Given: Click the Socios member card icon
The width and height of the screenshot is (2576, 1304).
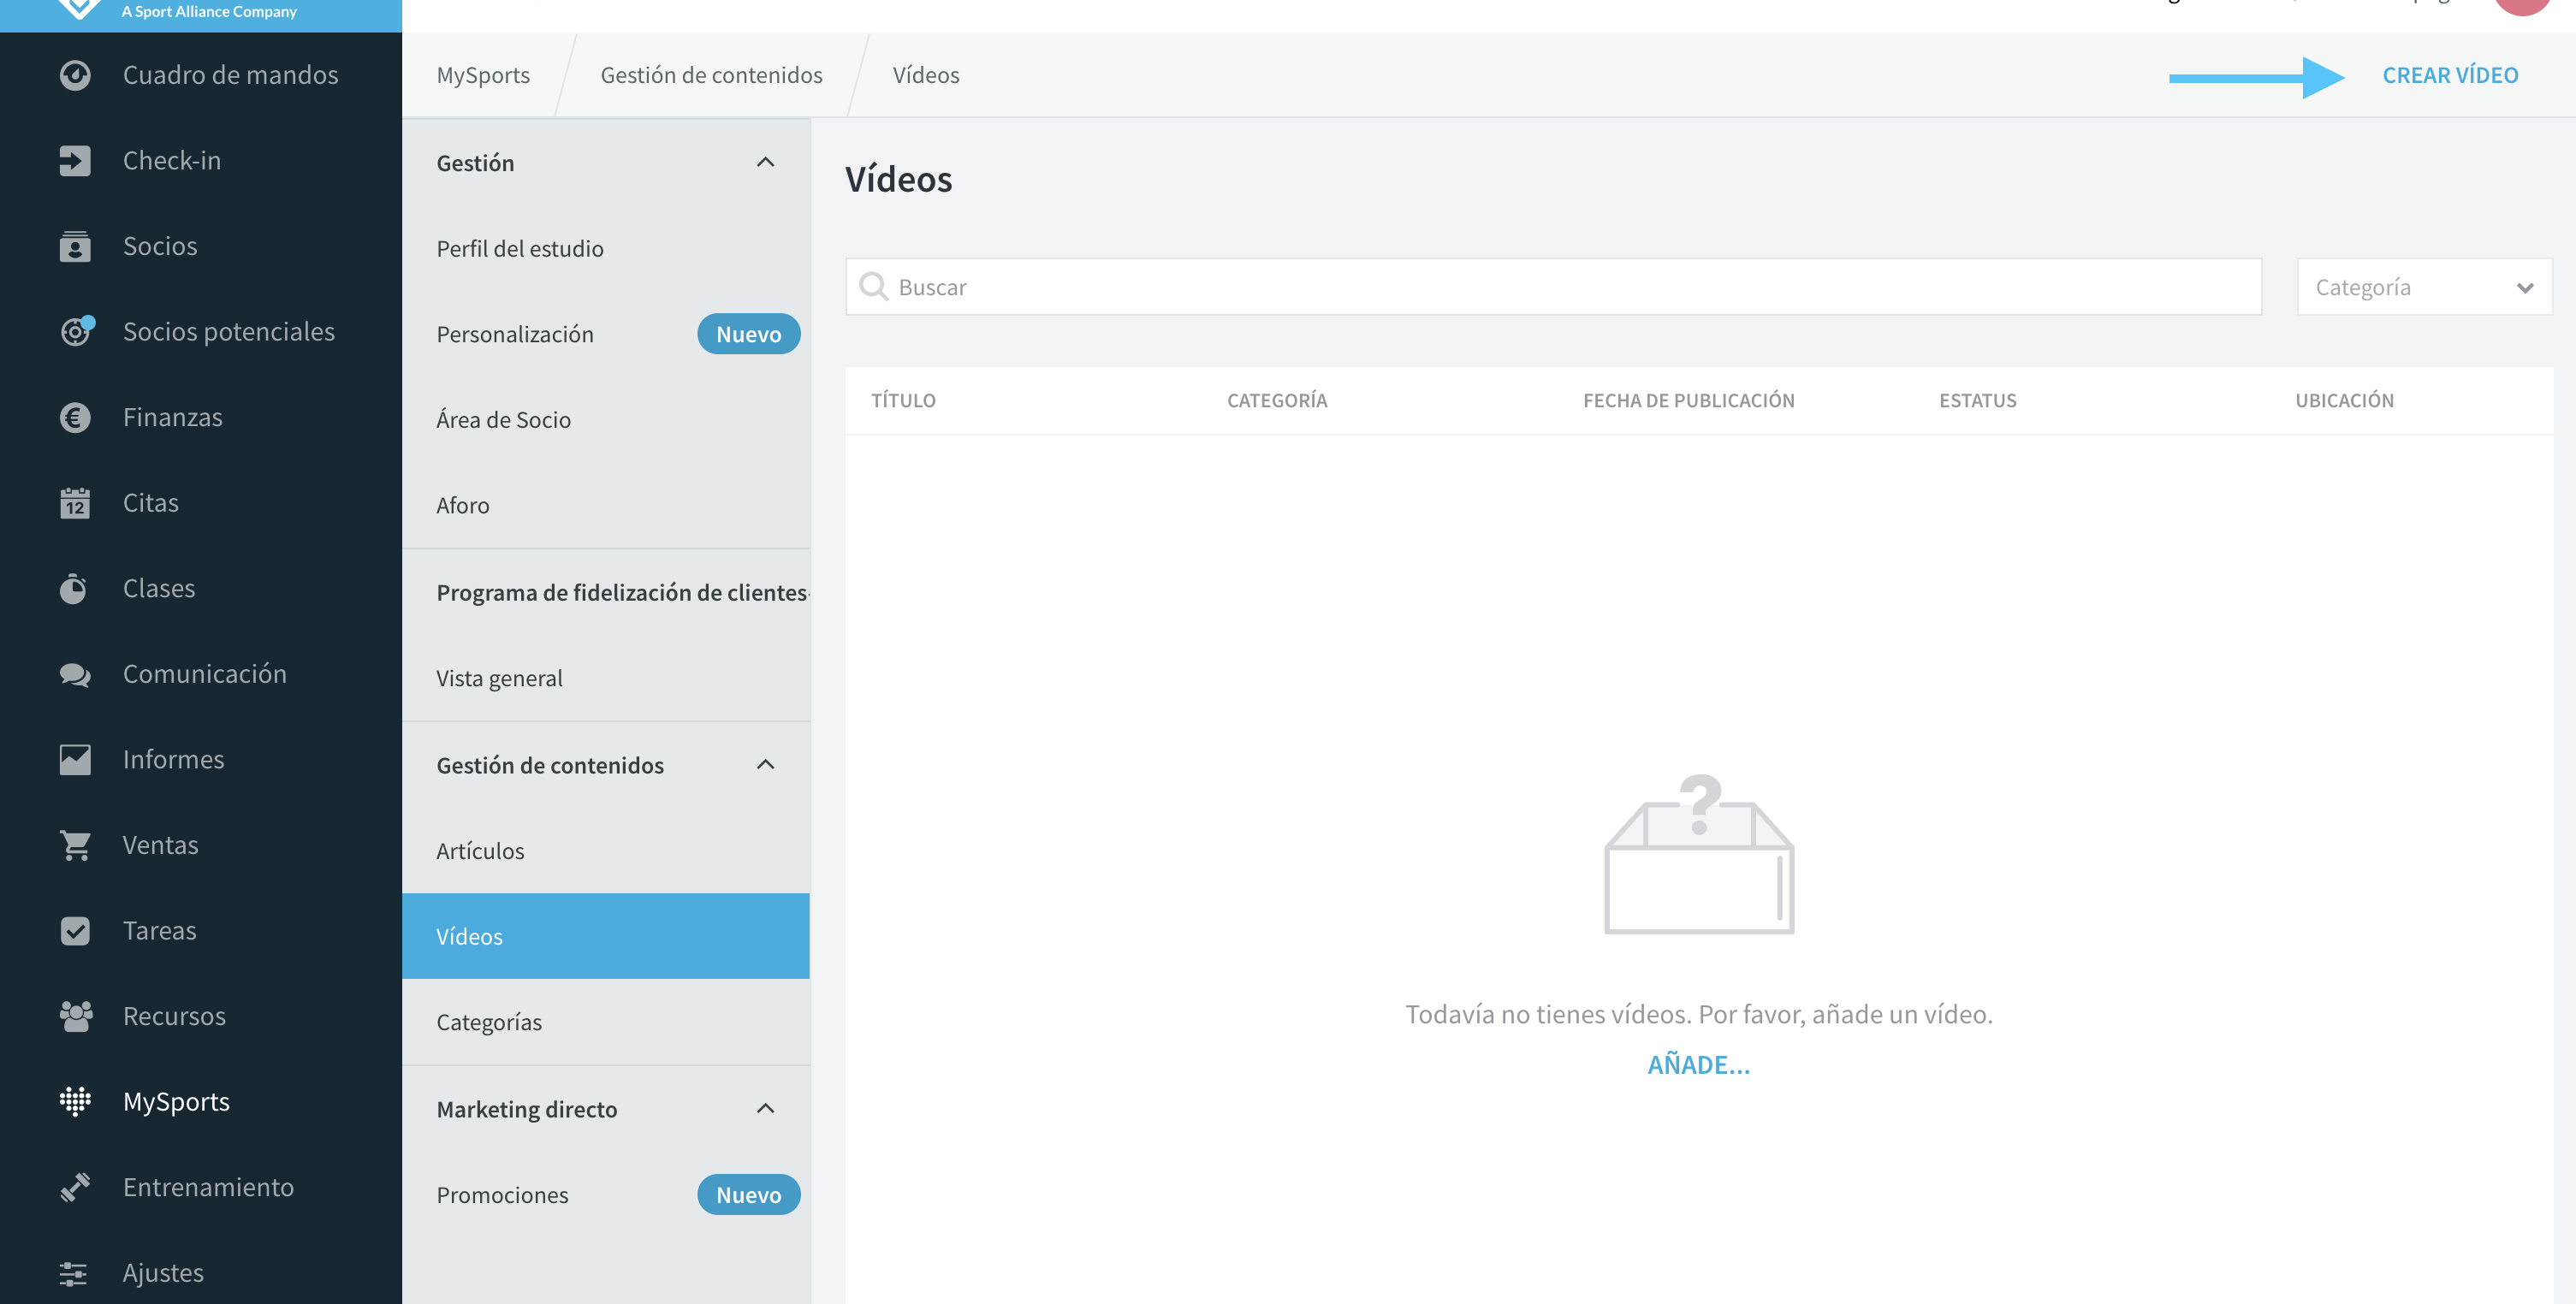Looking at the screenshot, I should (x=75, y=246).
